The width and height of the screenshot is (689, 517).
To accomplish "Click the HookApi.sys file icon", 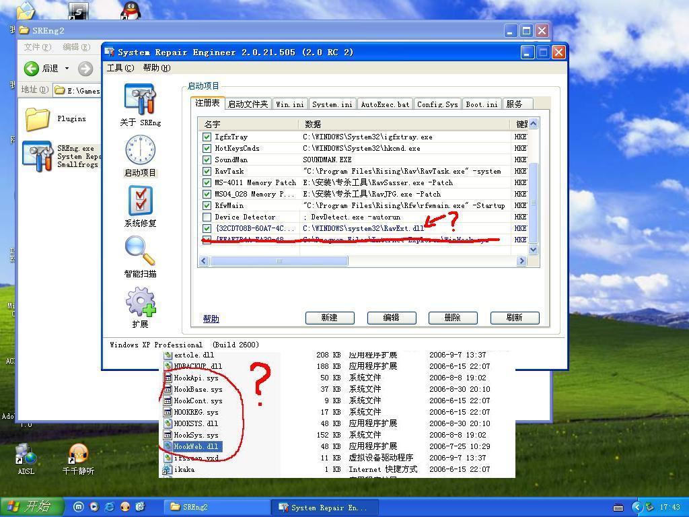I will pyautogui.click(x=168, y=378).
